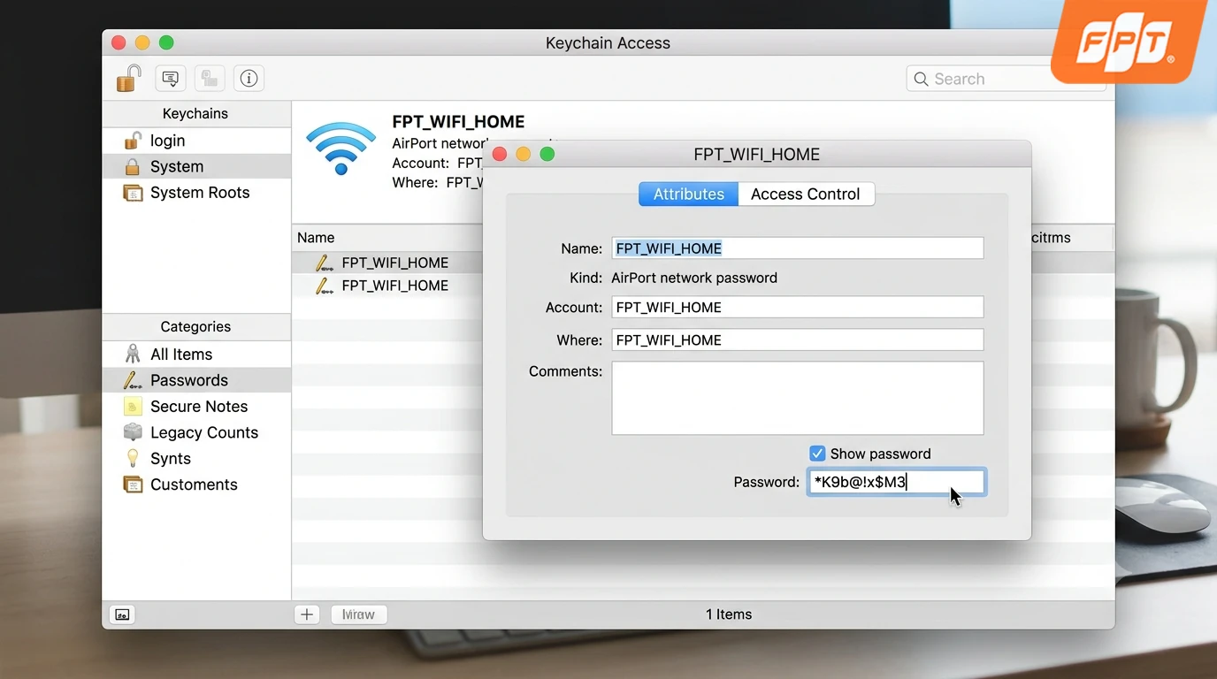Select the Synts category
The image size is (1217, 679).
click(x=196, y=459)
